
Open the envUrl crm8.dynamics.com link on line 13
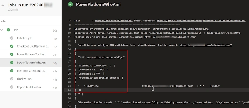coord(206,45)
